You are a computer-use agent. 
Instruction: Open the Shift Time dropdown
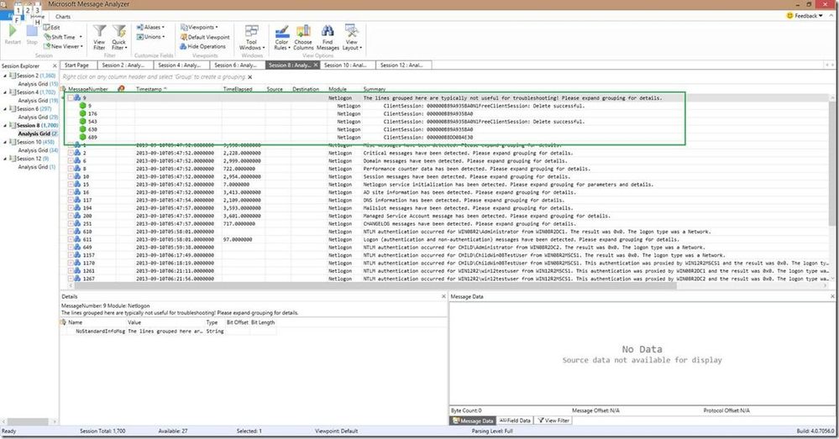(63, 37)
